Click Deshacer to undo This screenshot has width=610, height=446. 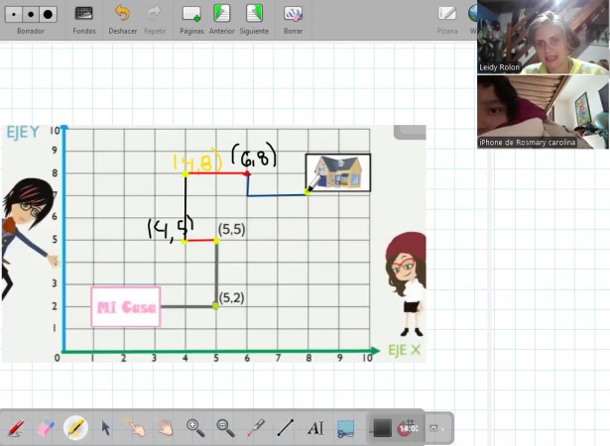pyautogui.click(x=123, y=20)
